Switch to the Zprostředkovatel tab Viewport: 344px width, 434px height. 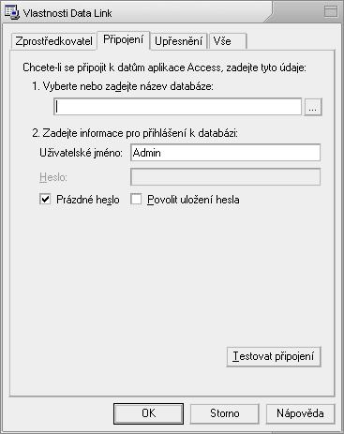coord(53,41)
